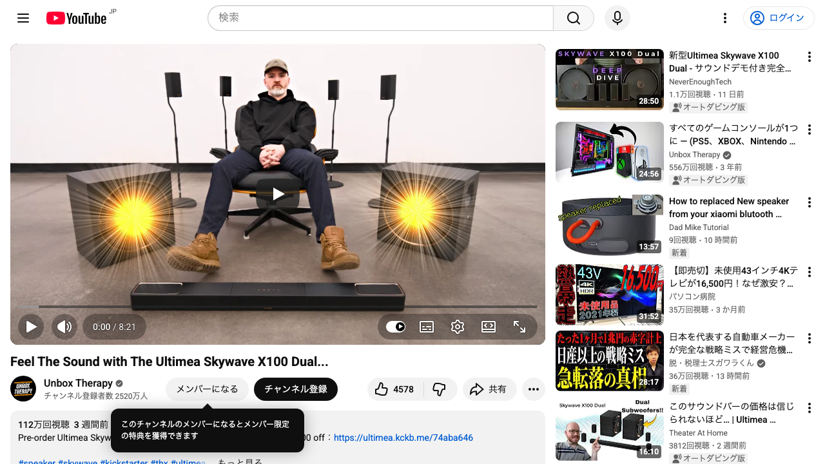Viewport: 825px width, 464px height.
Task: Open the hamburger guide menu
Action: click(23, 18)
